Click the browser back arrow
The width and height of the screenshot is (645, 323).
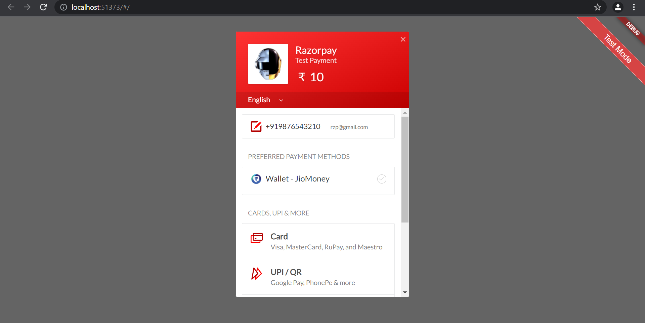click(x=11, y=7)
